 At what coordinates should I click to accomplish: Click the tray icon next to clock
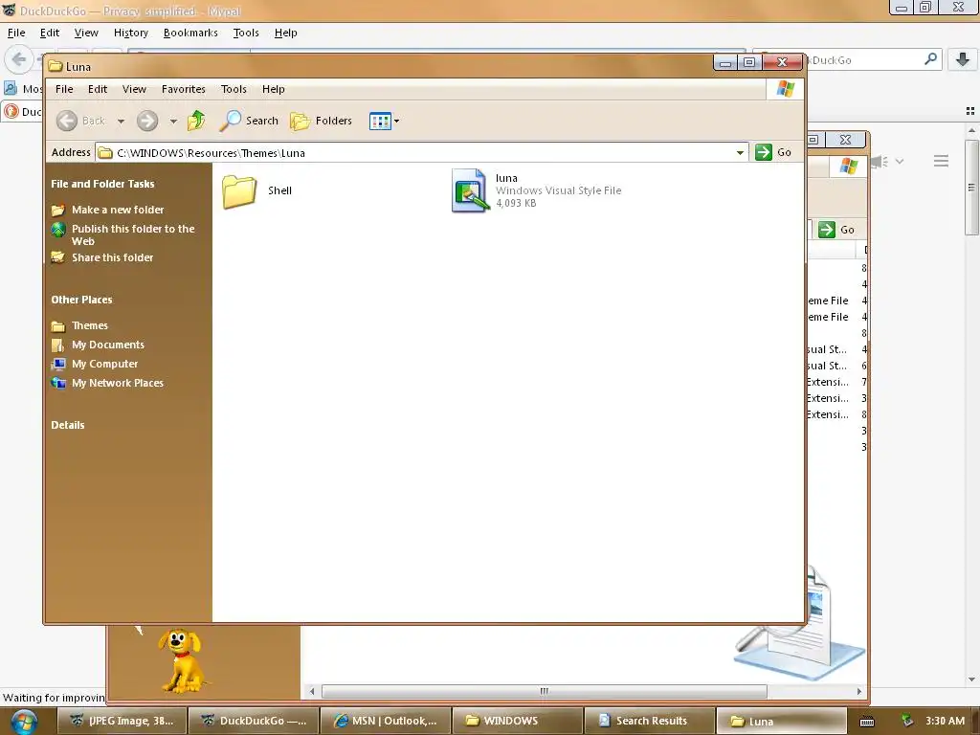[907, 721]
